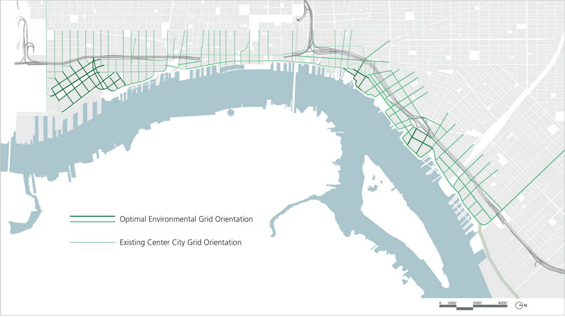The height and width of the screenshot is (317, 565).
Task: Click the light green Existing Grid legend line
Action: pos(92,242)
